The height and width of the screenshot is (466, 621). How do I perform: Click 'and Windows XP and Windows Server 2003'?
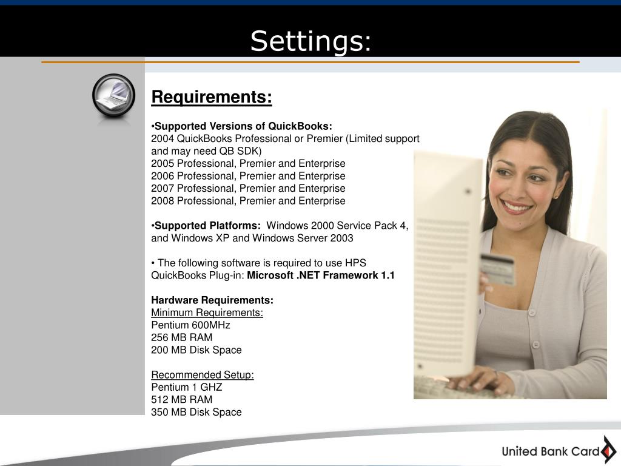(252, 238)
